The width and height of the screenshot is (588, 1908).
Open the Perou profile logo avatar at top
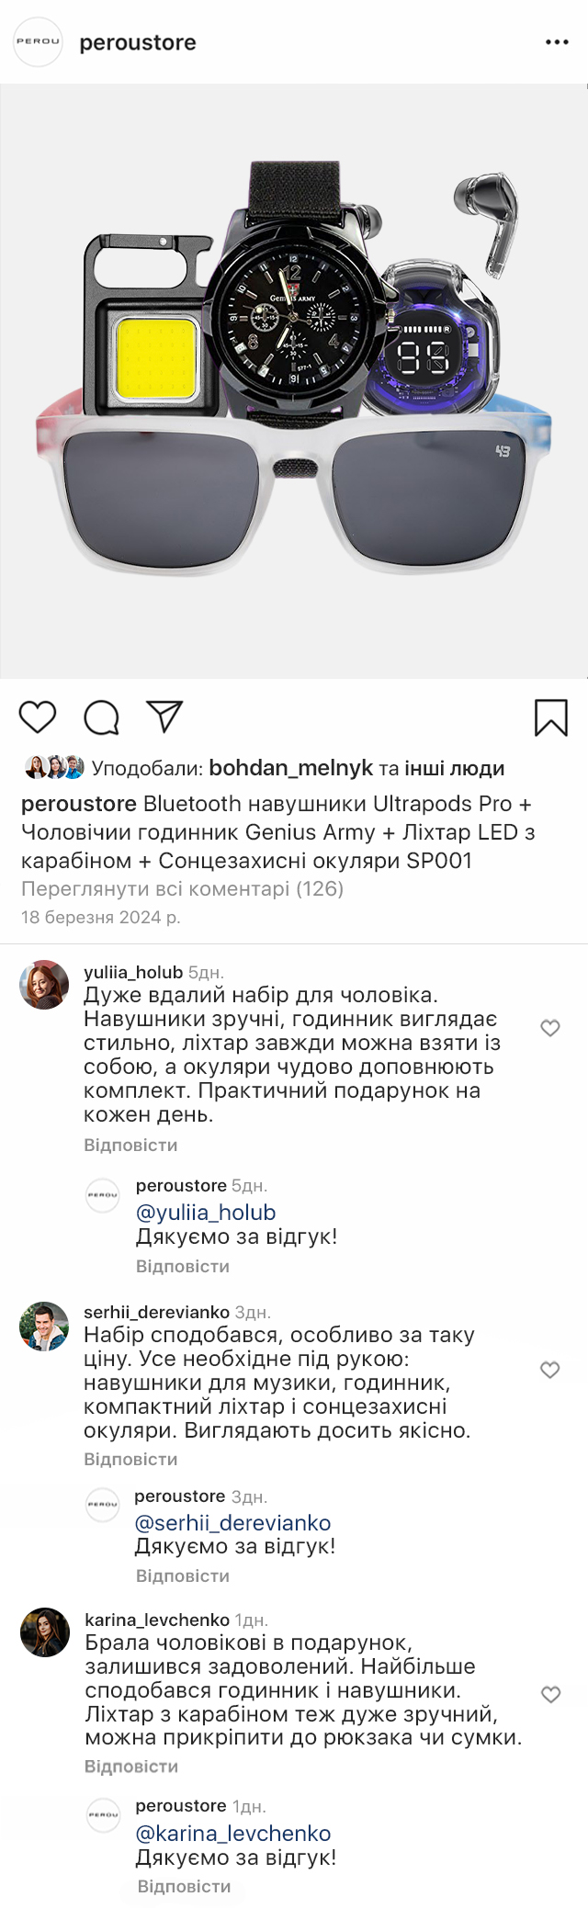[38, 41]
